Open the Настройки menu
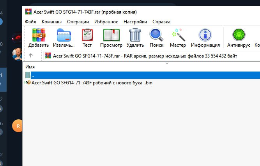Image resolution: width=260 pixels, height=166 pixels. pyautogui.click(x=135, y=22)
